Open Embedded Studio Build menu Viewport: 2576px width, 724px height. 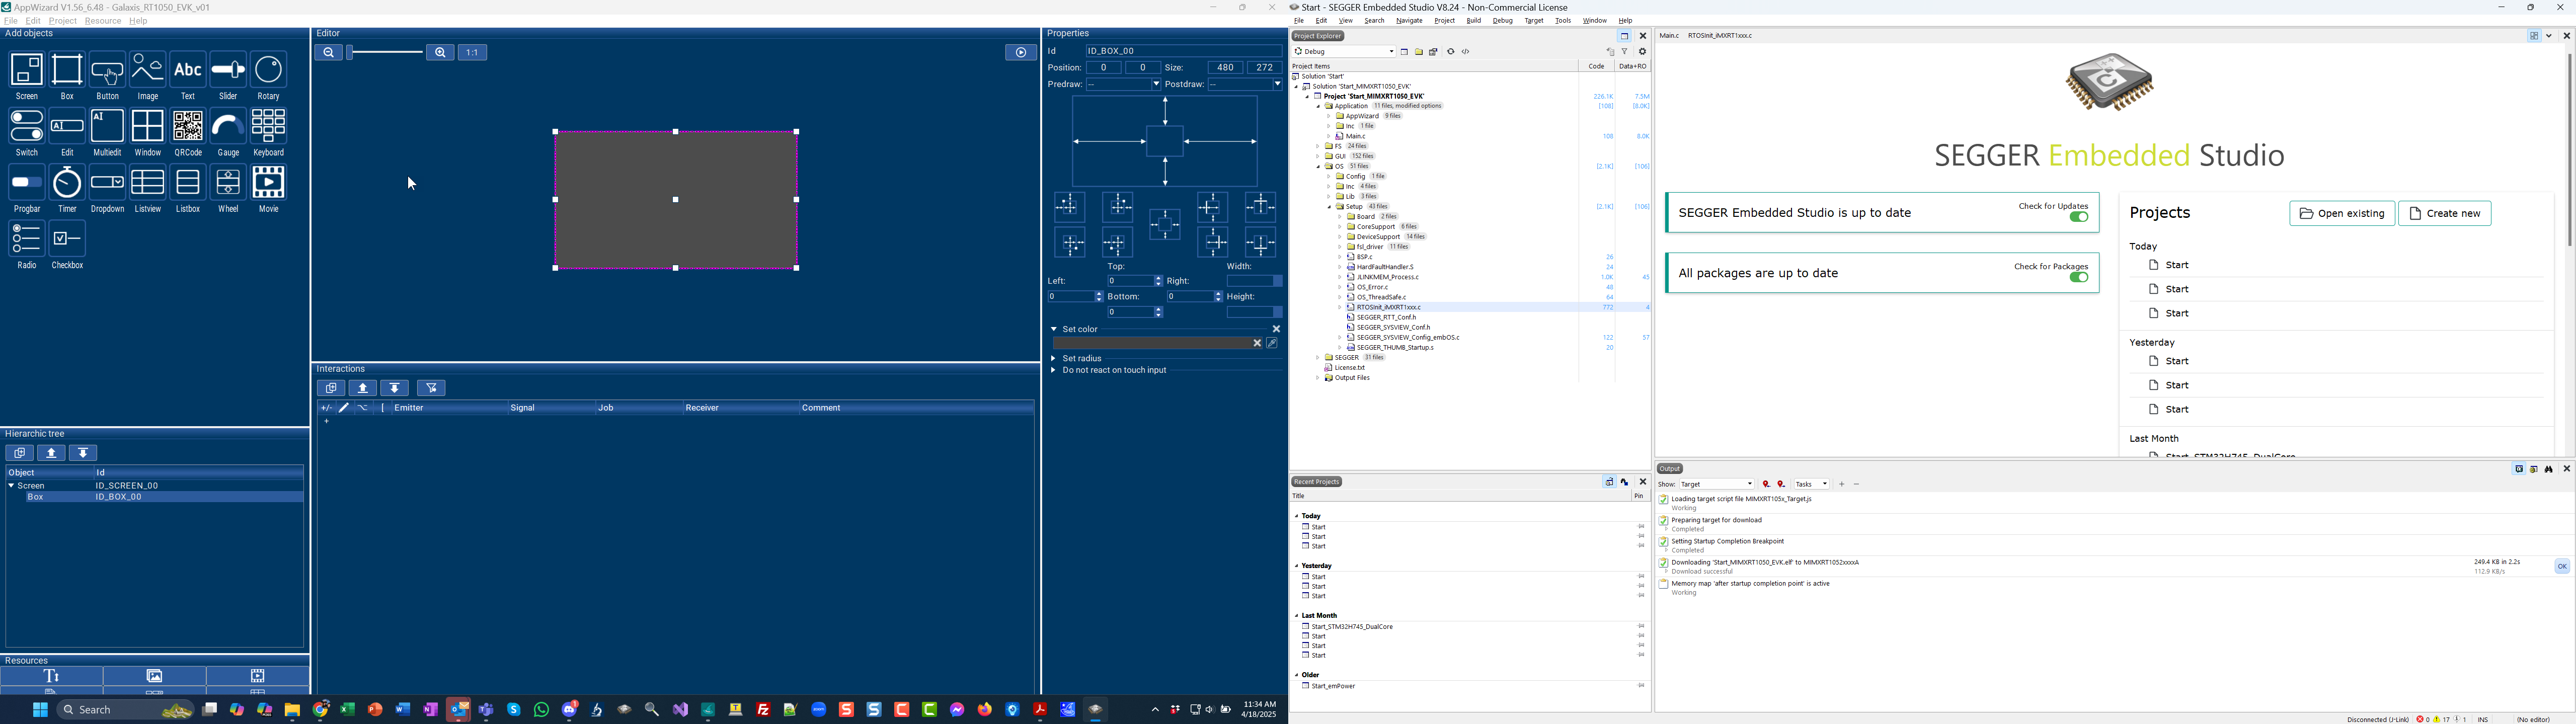[1474, 21]
